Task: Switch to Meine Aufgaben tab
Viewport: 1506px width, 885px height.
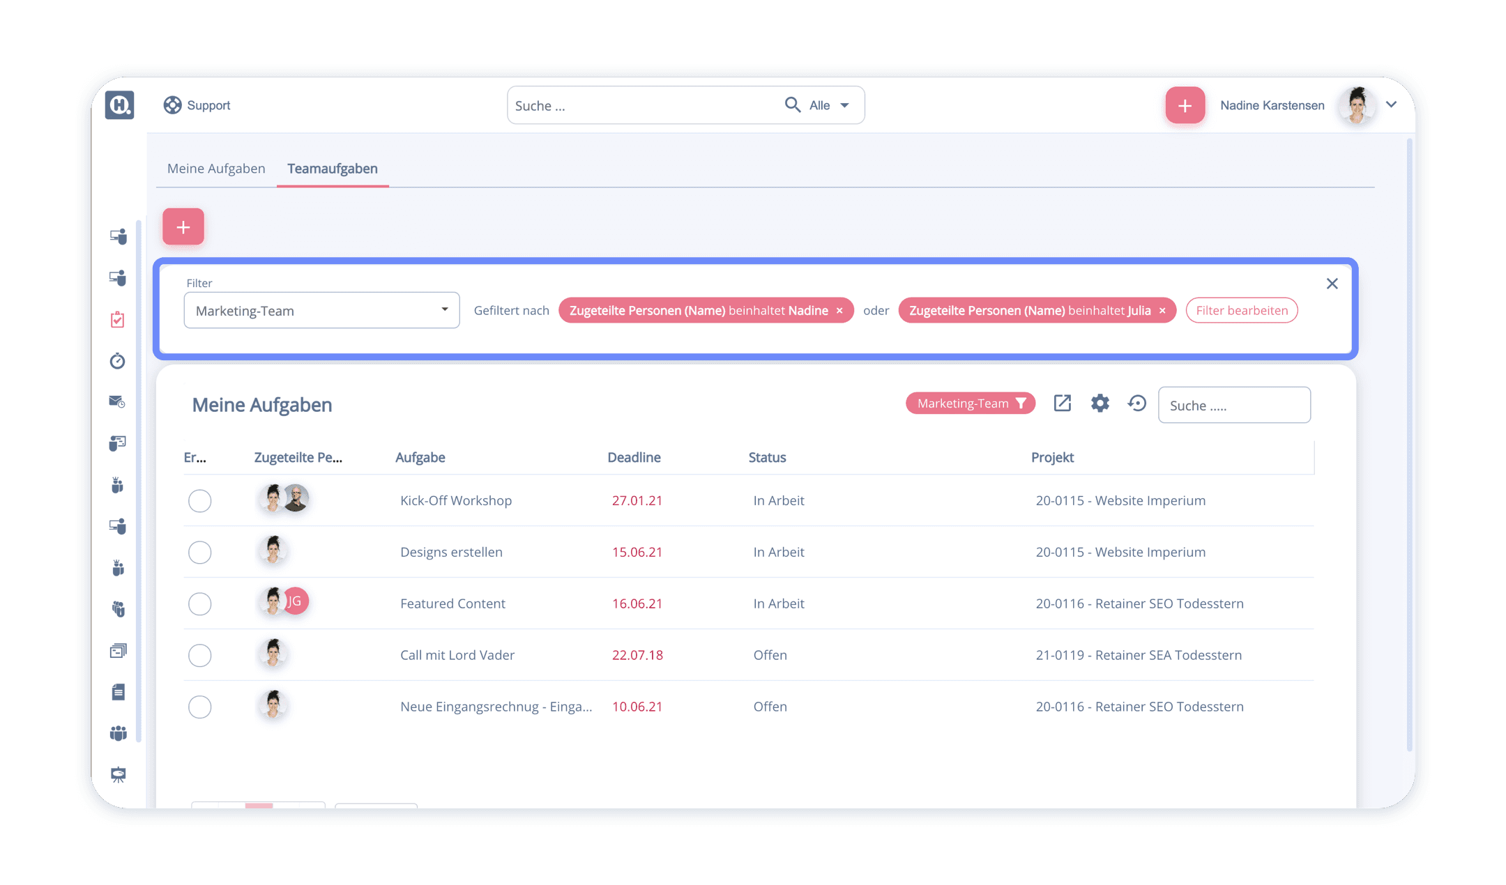Action: [216, 169]
